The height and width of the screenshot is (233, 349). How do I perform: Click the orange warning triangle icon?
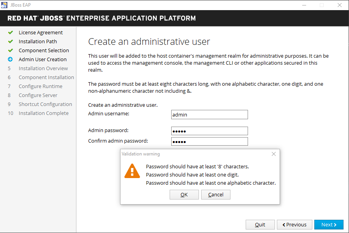coord(132,171)
